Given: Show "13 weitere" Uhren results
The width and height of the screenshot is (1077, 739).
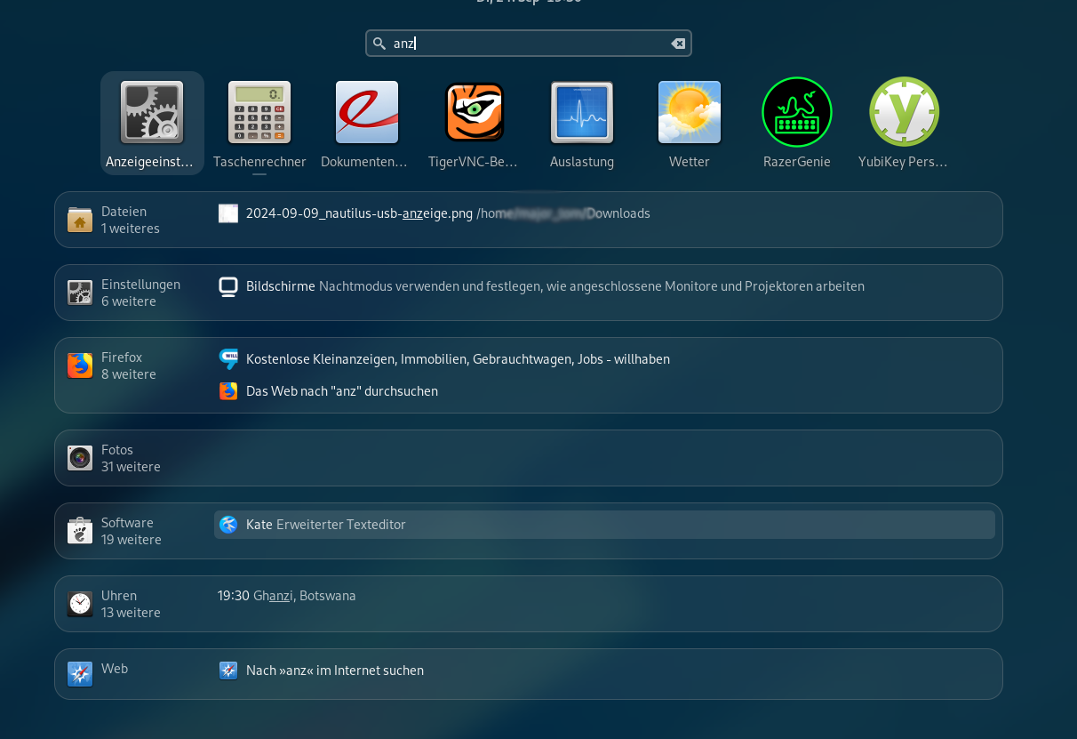Looking at the screenshot, I should click(131, 613).
